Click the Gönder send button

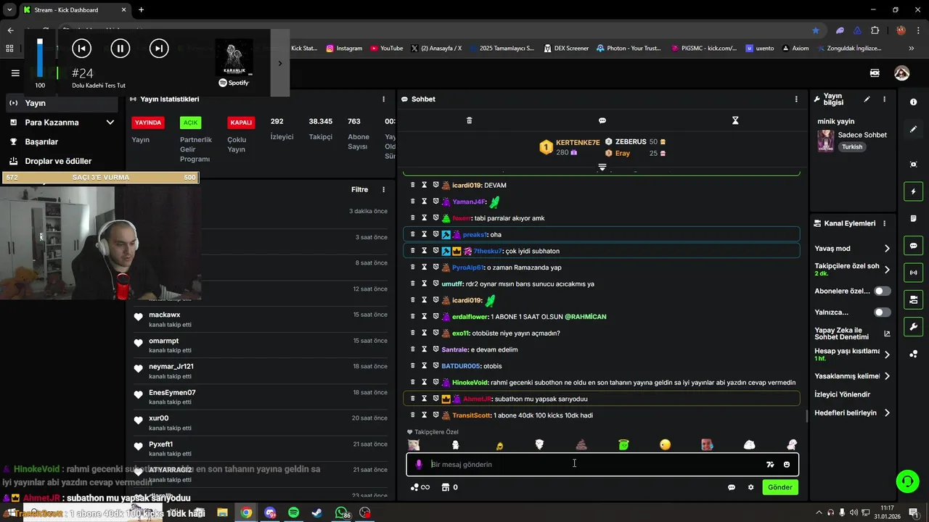[x=780, y=487]
